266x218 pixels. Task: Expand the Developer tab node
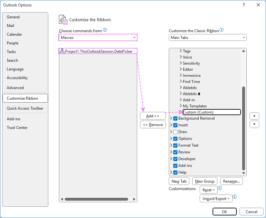click(x=171, y=159)
